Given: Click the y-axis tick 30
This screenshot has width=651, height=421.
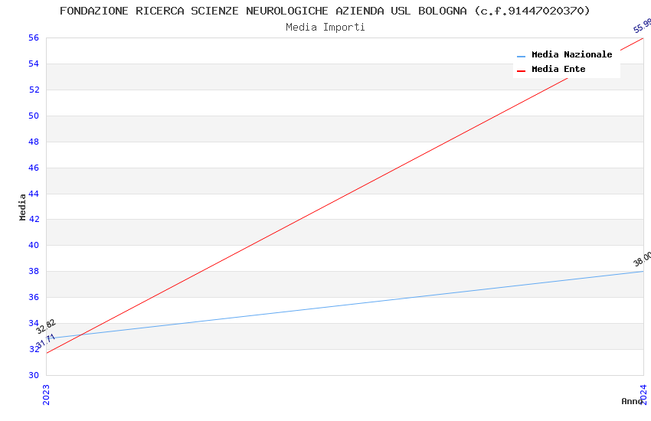Looking at the screenshot, I should pos(34,375).
